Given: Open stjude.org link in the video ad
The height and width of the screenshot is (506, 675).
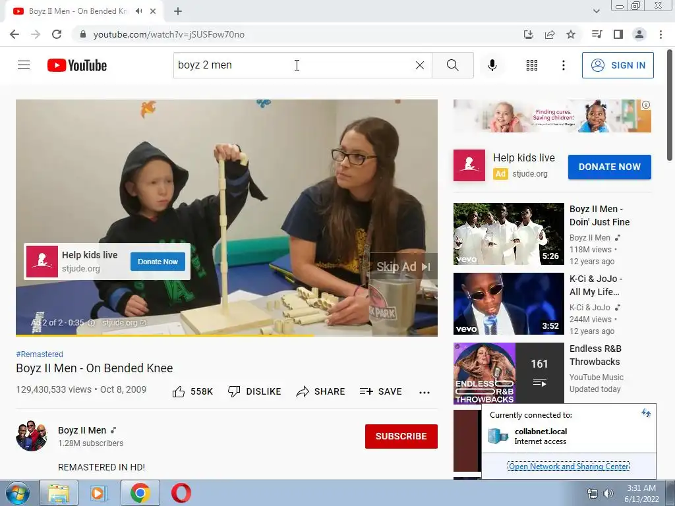Looking at the screenshot, I should click(124, 323).
